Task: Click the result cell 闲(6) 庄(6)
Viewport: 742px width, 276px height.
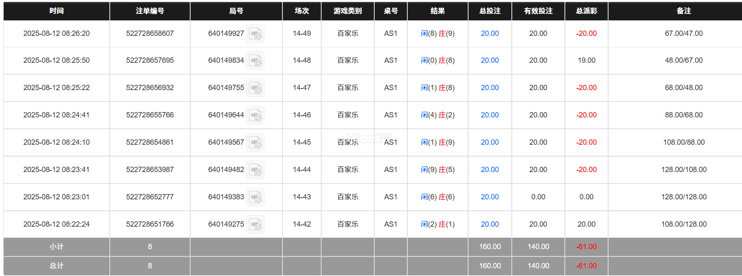Action: [x=438, y=197]
